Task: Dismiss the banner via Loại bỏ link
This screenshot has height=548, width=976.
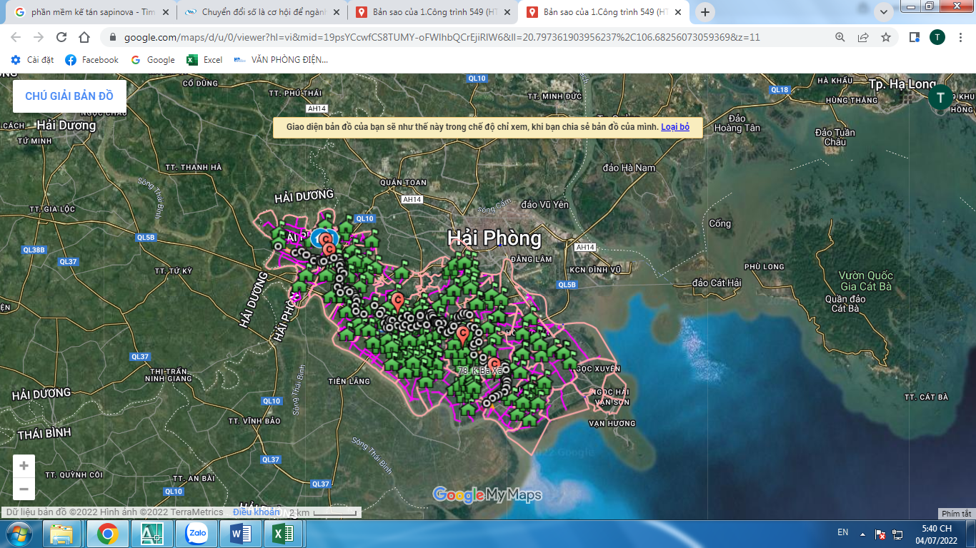Action: 675,127
